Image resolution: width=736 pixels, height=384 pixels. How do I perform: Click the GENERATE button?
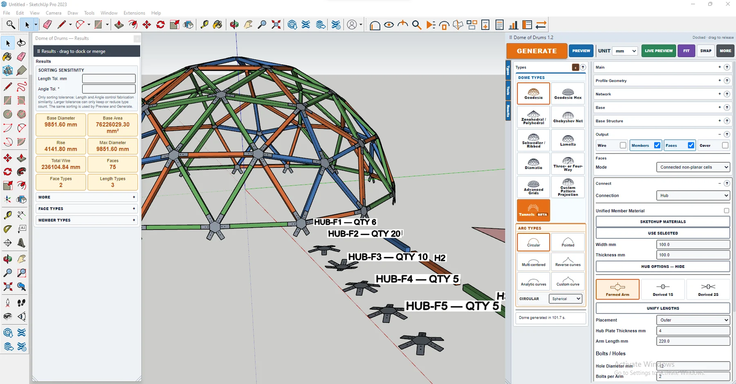point(536,51)
